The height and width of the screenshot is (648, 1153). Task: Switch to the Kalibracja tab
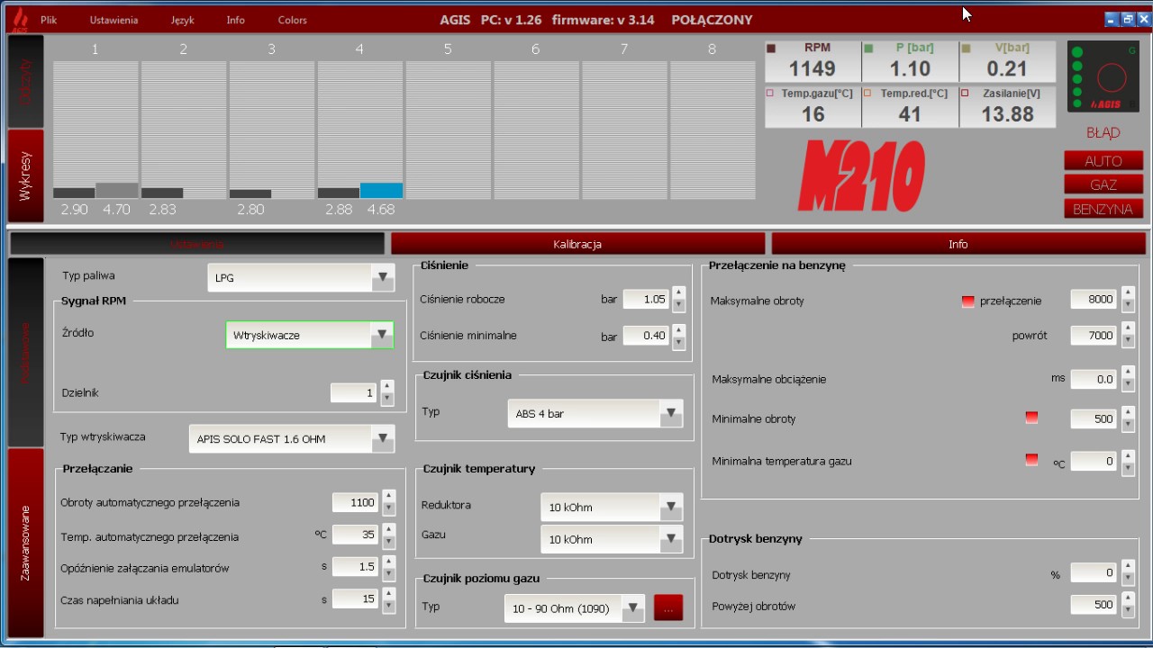point(576,244)
